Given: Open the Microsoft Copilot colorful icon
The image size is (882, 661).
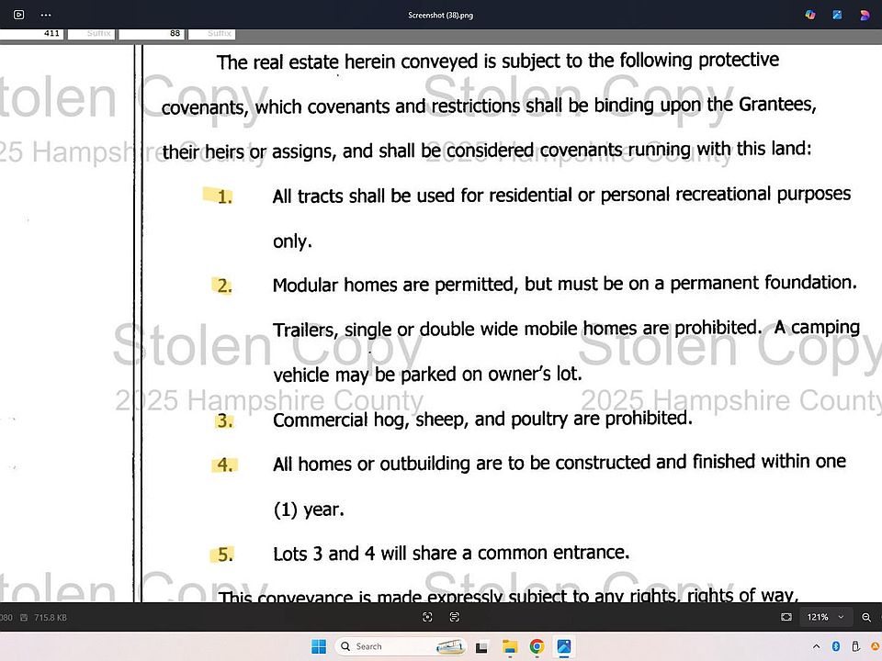Looking at the screenshot, I should pyautogui.click(x=810, y=15).
